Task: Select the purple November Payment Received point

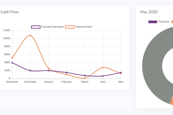Action: pos(12,63)
